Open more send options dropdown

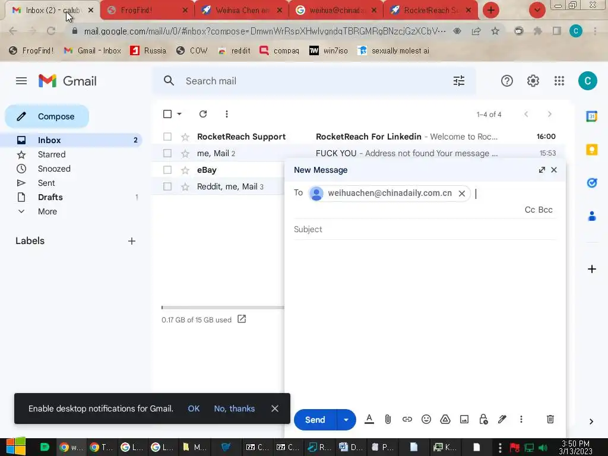coord(346,420)
